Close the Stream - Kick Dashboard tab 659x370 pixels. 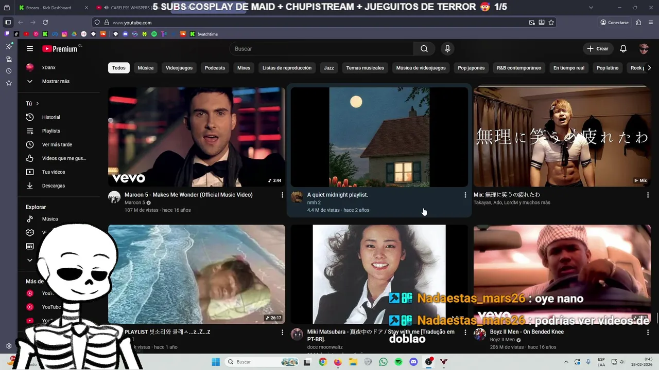tap(86, 8)
